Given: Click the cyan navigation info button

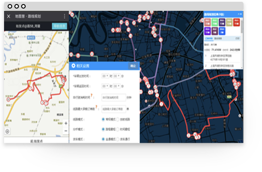Looking at the screenshot, I should tap(59, 26).
